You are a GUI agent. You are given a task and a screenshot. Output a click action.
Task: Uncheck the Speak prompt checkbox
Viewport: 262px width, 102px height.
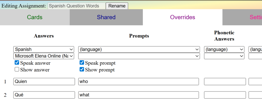pos(82,63)
